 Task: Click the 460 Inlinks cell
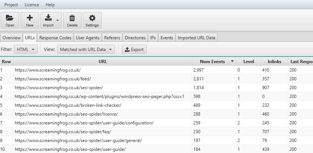click(x=274, y=114)
